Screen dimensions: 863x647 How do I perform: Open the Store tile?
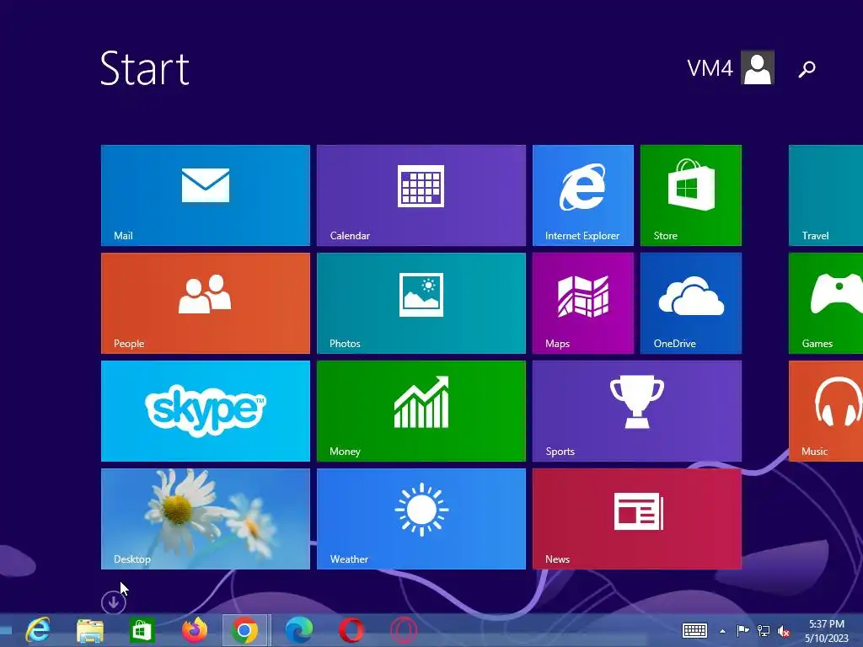point(691,195)
